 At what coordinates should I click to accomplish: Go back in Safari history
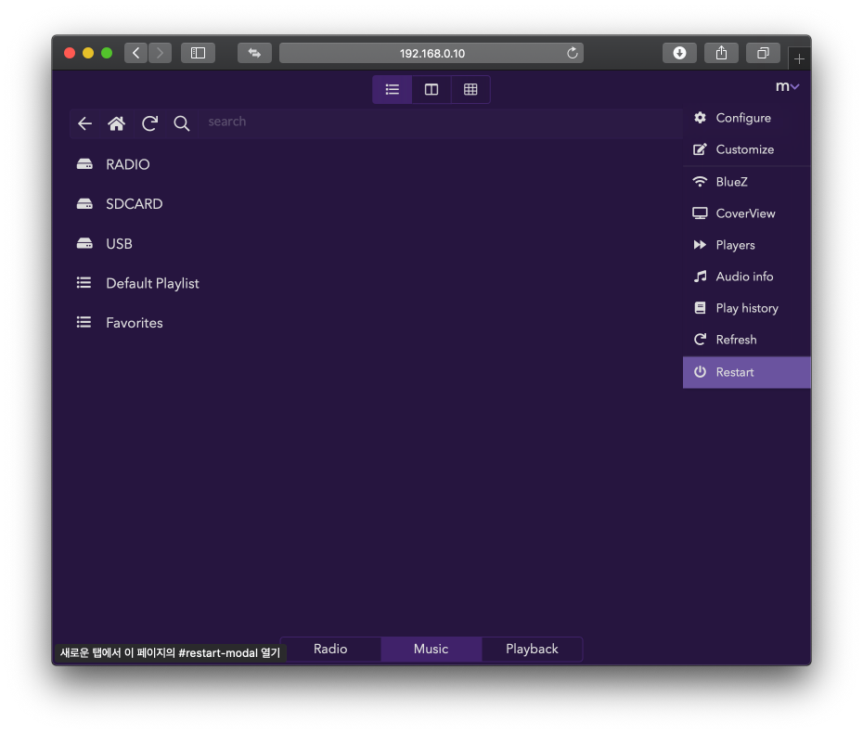point(135,53)
